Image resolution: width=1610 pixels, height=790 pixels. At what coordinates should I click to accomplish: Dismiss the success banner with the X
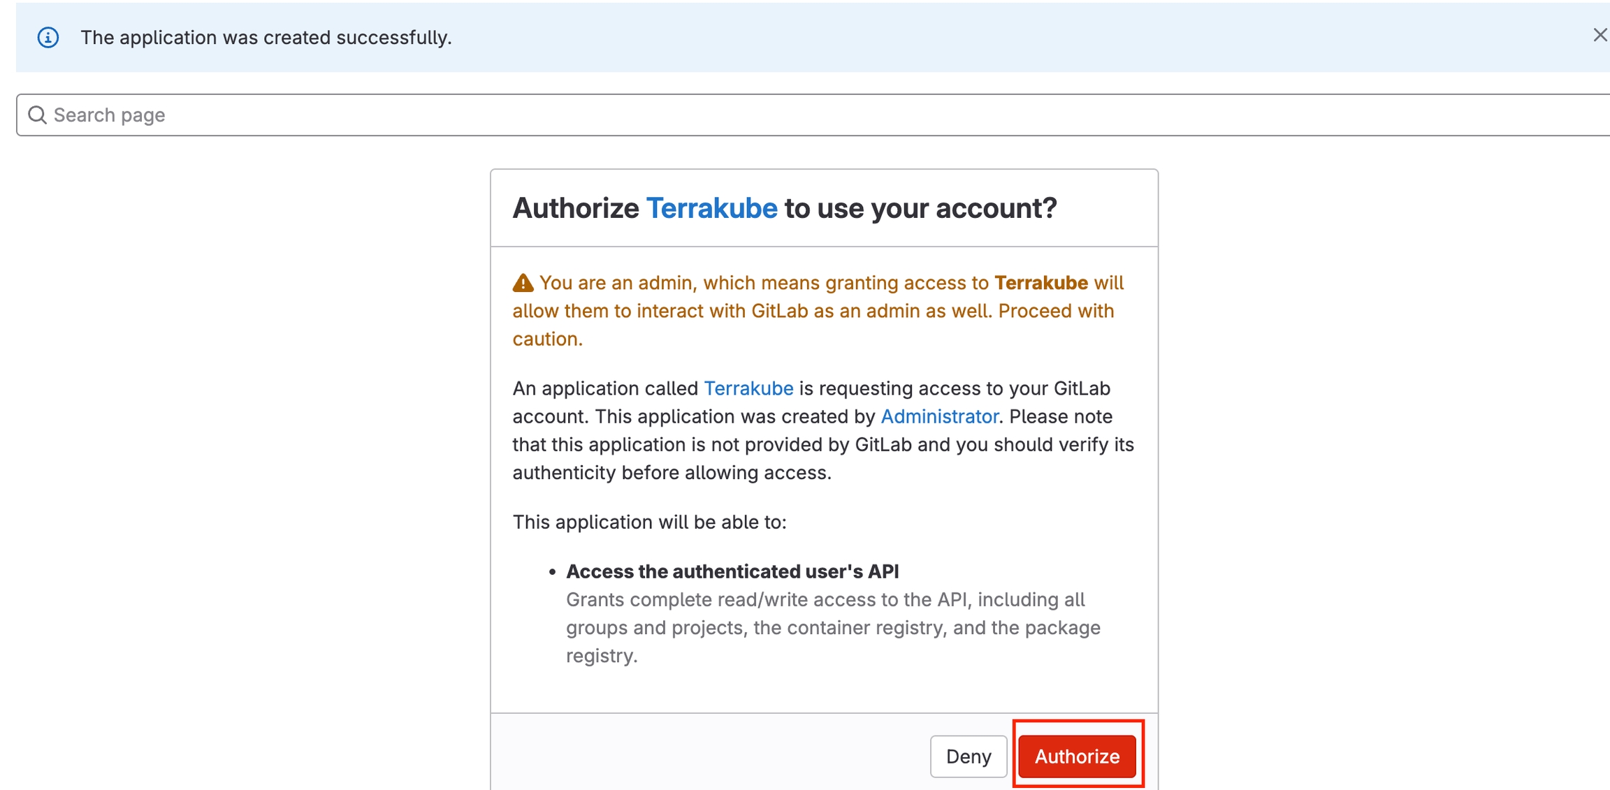coord(1600,35)
